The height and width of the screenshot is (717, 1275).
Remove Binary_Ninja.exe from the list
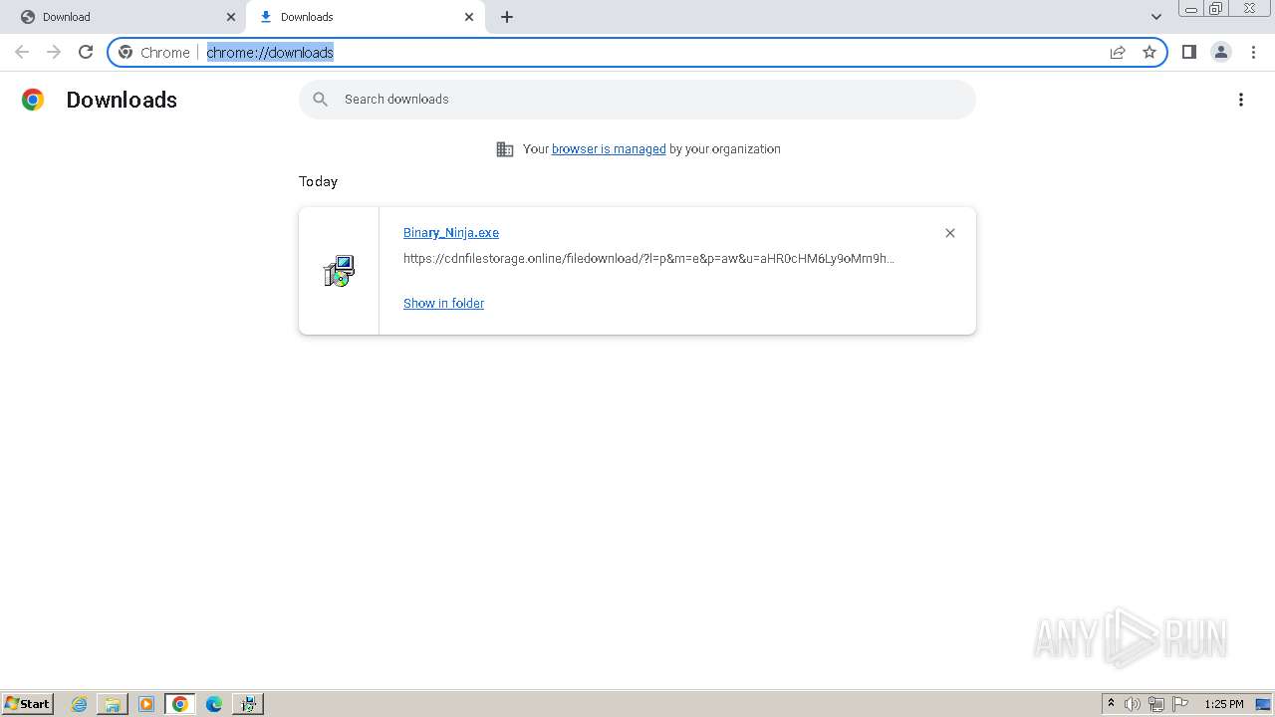coord(950,233)
